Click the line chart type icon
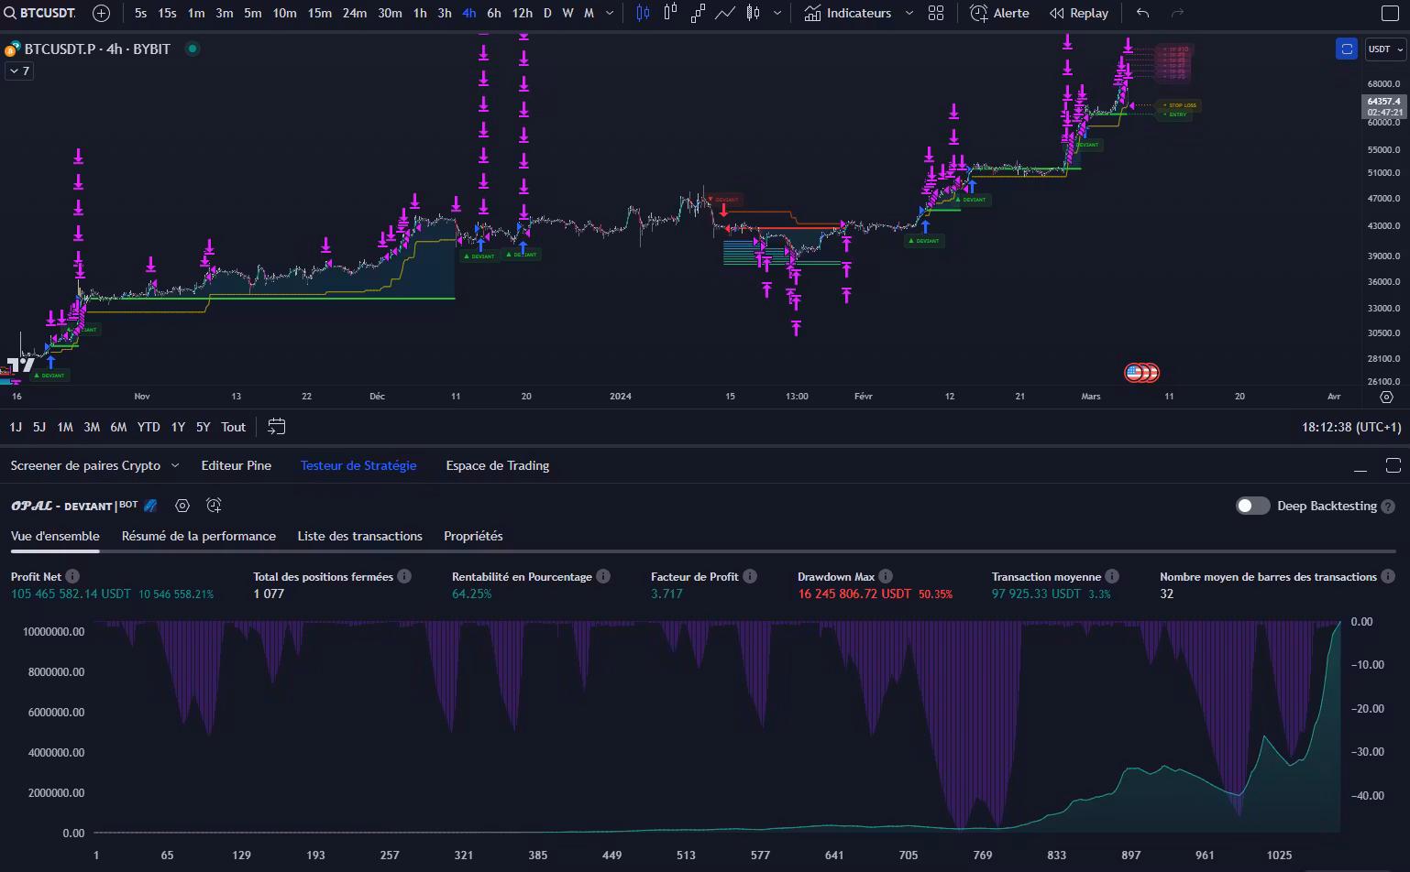Viewport: 1410px width, 872px height. (x=725, y=13)
